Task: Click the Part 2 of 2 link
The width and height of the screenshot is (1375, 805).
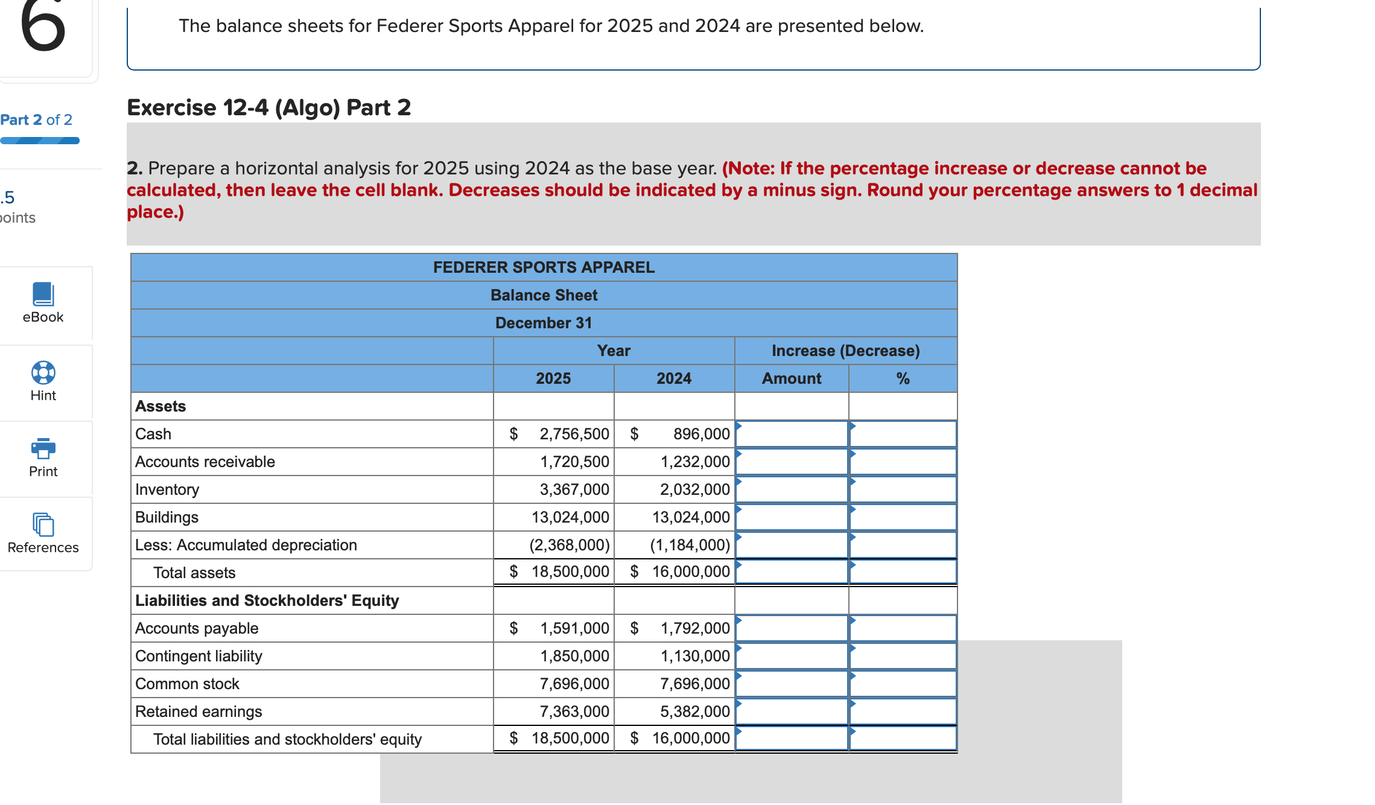Action: click(36, 119)
